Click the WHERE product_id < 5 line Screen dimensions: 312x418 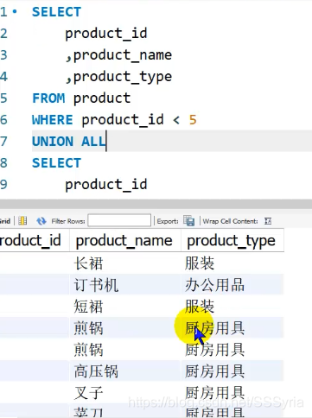pyautogui.click(x=114, y=120)
